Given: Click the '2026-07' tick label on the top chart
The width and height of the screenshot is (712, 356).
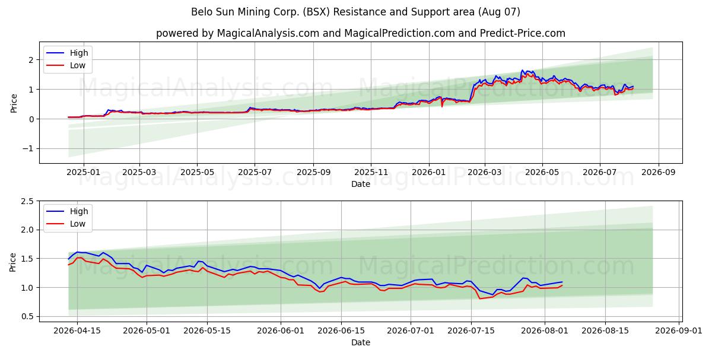Looking at the screenshot, I should tap(599, 172).
